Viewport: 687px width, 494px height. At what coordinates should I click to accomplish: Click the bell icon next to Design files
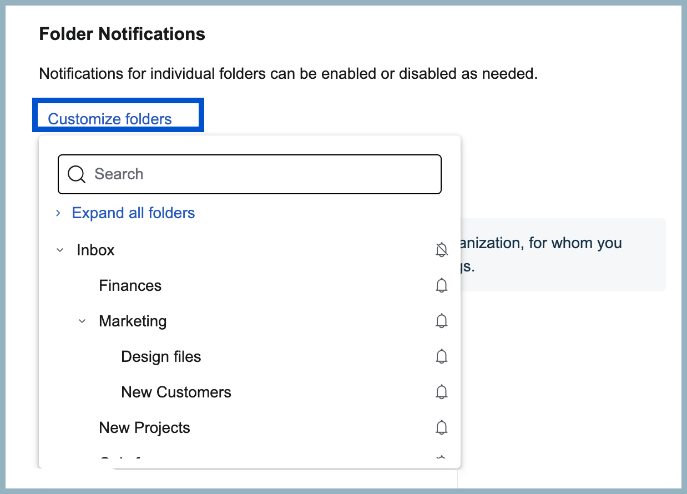[x=441, y=356]
